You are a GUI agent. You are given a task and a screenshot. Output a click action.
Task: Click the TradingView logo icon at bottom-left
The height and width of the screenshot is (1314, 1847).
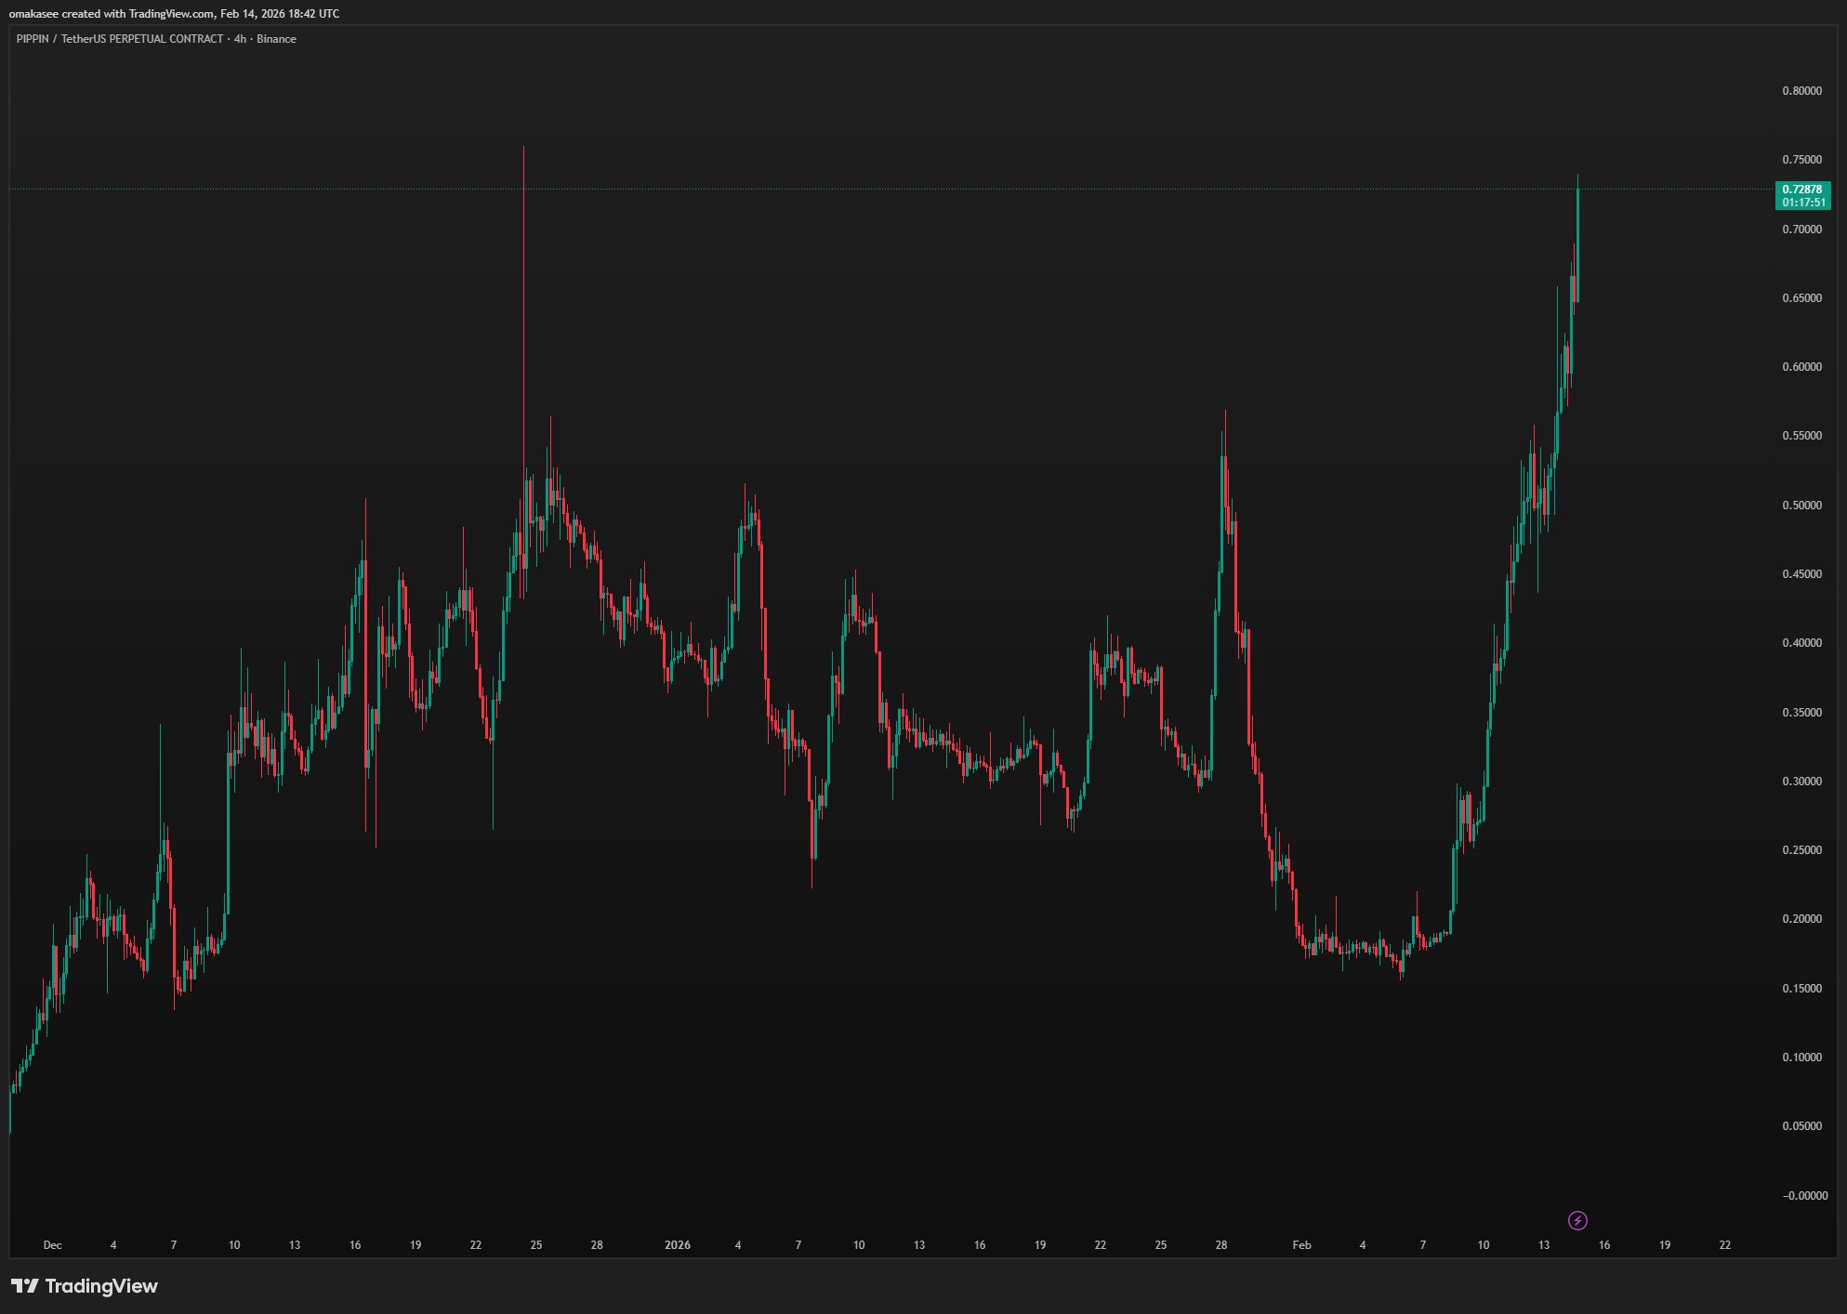pyautogui.click(x=25, y=1286)
